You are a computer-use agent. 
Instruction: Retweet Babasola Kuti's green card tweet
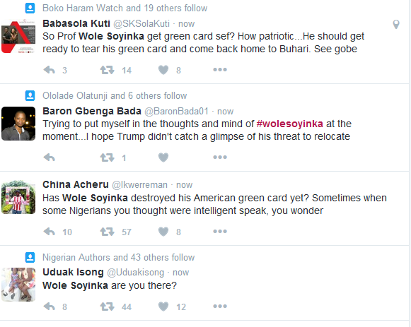(x=108, y=70)
